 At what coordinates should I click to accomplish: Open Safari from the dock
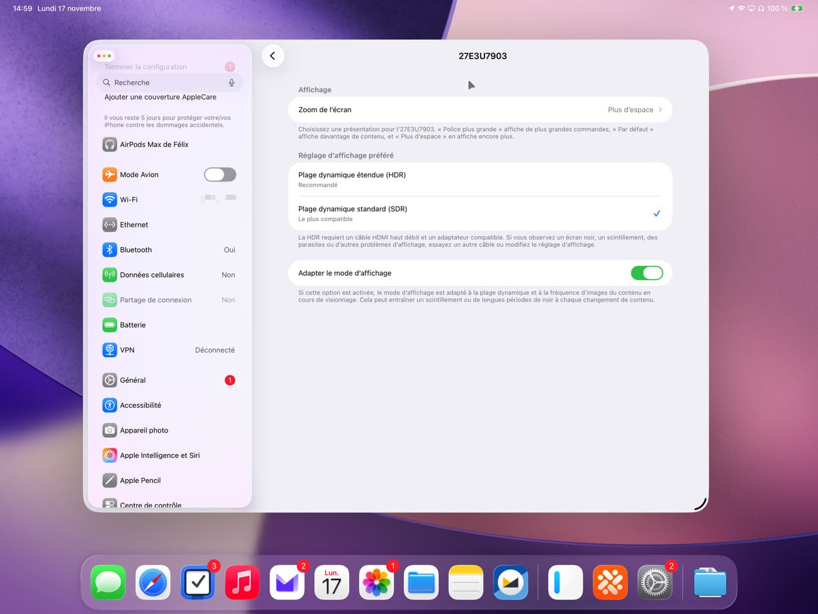(153, 582)
